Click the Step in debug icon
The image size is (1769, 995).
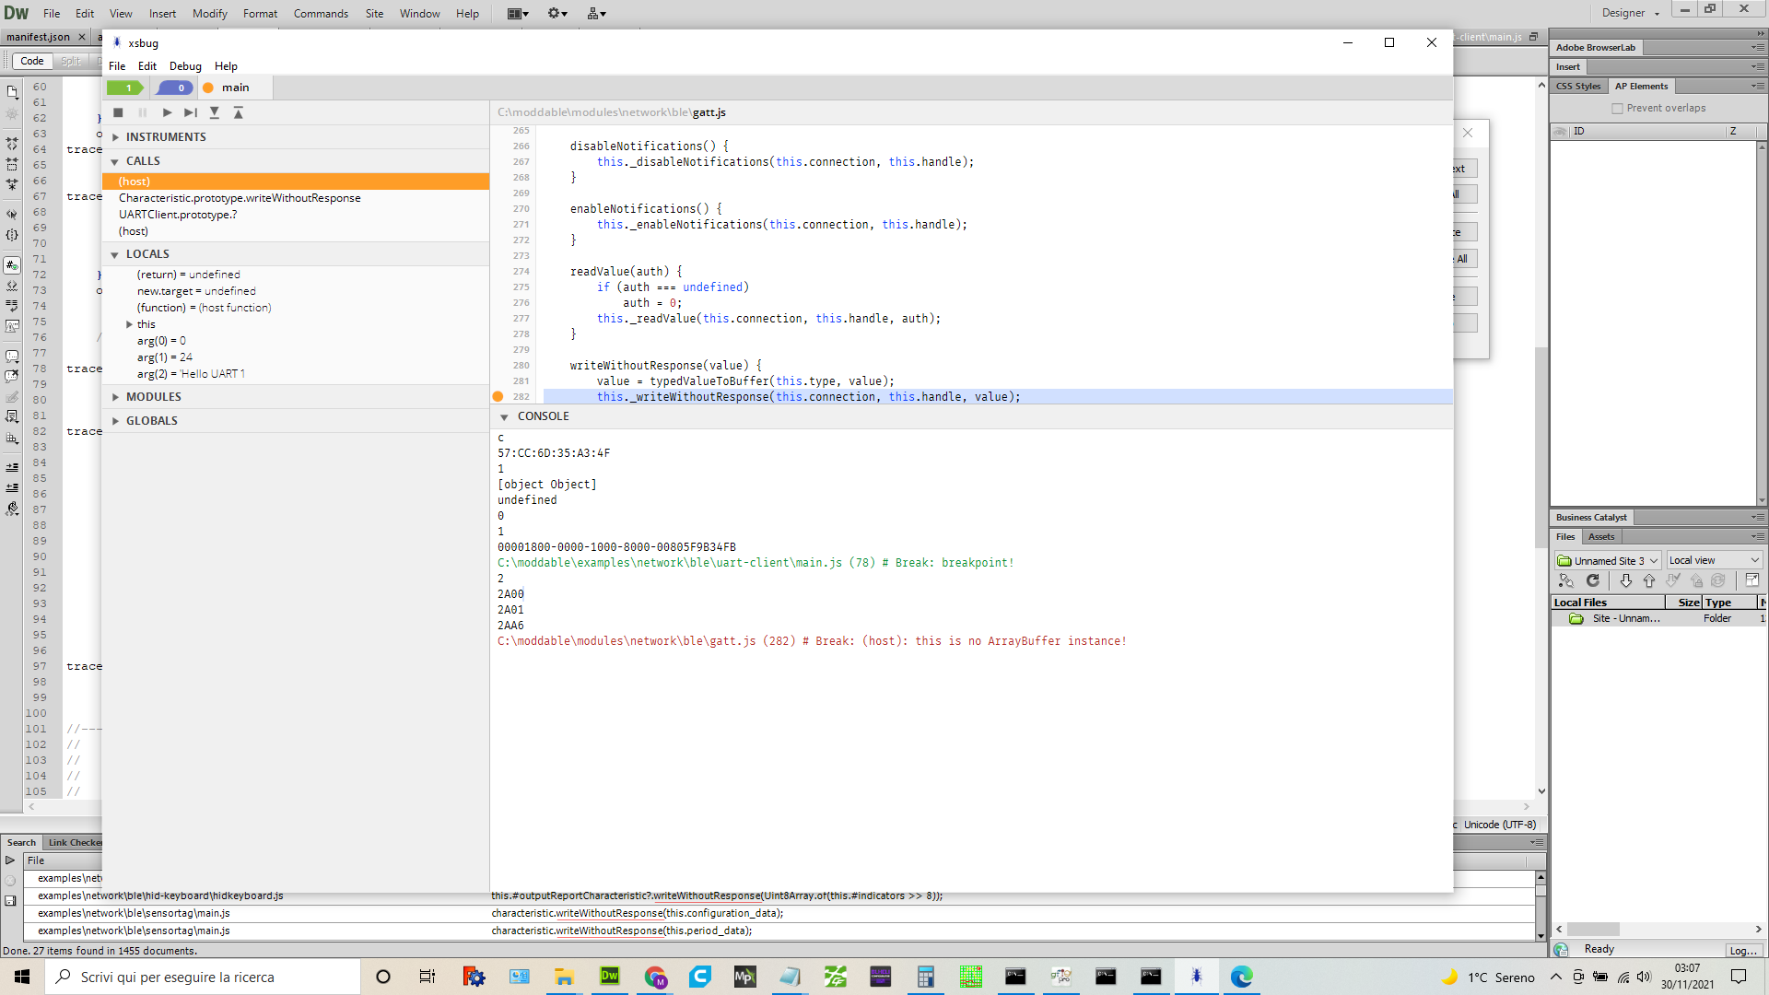[214, 112]
